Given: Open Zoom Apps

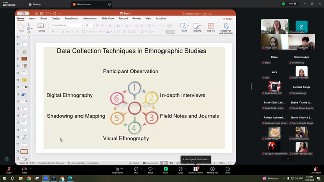Looking at the screenshot, I should click(180, 170).
